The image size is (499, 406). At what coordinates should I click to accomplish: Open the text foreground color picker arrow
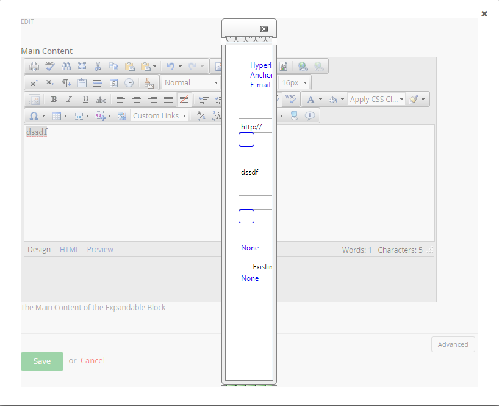(x=320, y=100)
